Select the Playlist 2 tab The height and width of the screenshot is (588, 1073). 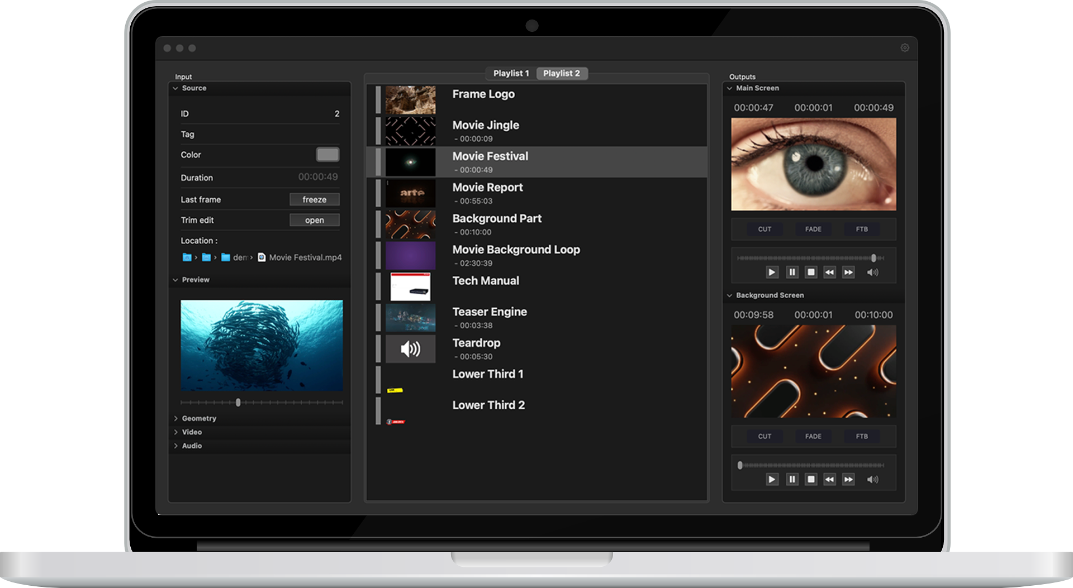tap(562, 73)
